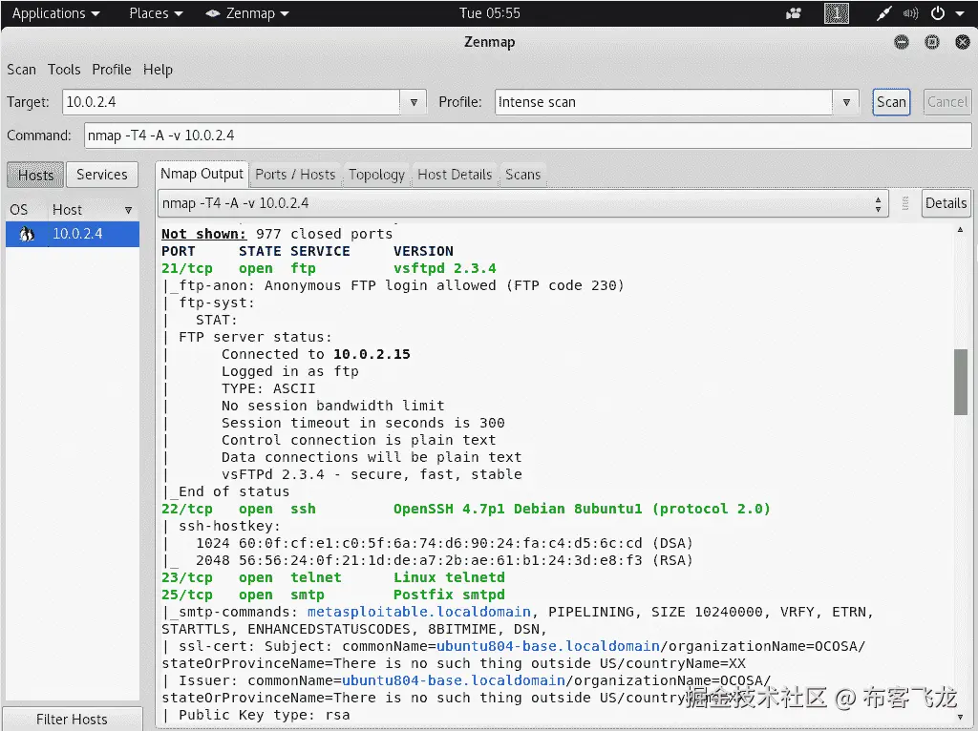
Task: Select host 10.0.2.4 in host list
Action: [73, 234]
